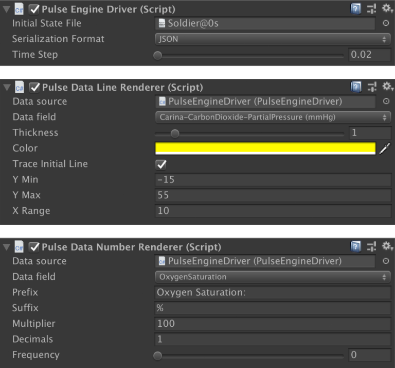The height and width of the screenshot is (368, 395).
Task: Pick color with the eyedropper icon
Action: click(385, 148)
